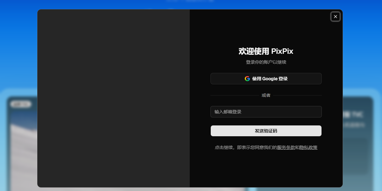Open the 隐私政策 link
The image size is (382, 191).
308,147
